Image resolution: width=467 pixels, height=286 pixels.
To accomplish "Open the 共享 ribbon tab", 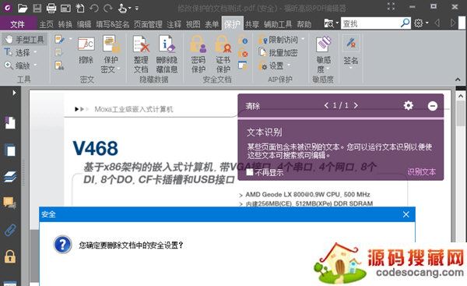I will coord(252,24).
